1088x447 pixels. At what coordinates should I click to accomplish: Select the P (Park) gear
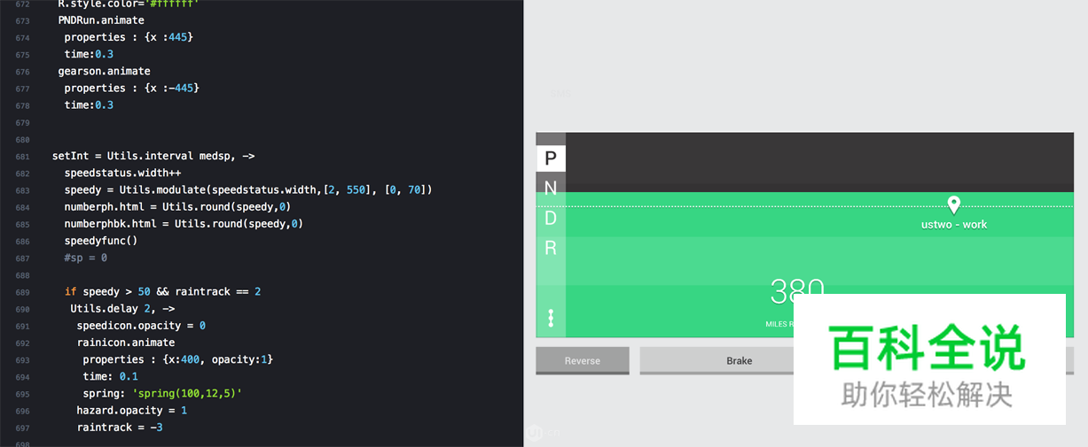pyautogui.click(x=551, y=158)
